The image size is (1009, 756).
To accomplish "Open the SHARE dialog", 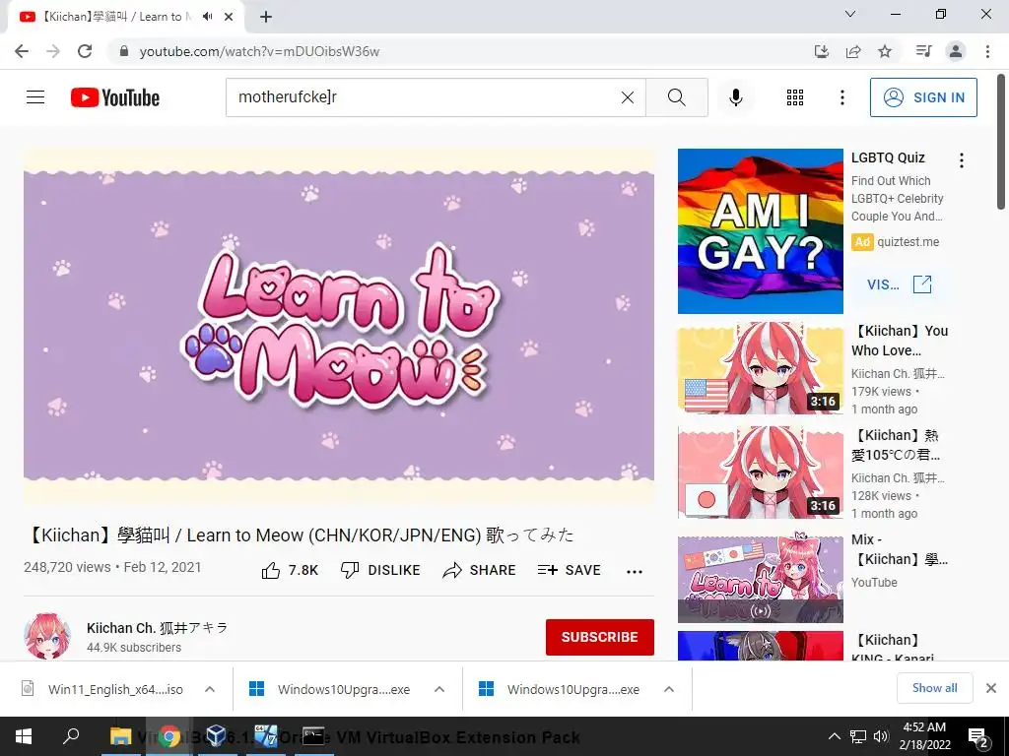I will tap(480, 570).
